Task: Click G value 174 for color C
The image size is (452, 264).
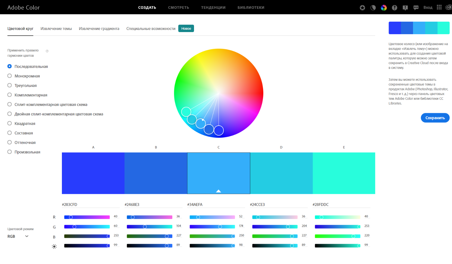Action: tap(241, 226)
